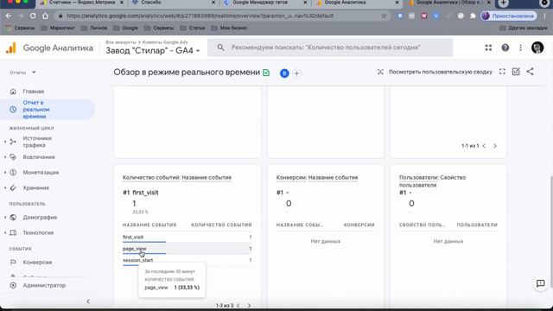Click the Administrator gear icon

click(x=13, y=285)
